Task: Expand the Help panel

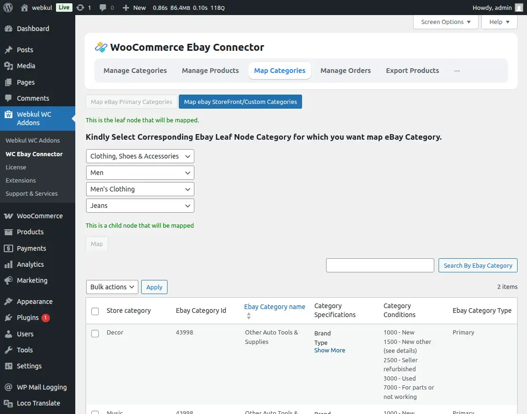Action: pos(499,22)
